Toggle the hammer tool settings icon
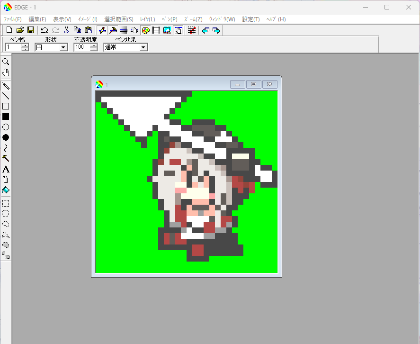420x344 pixels. click(113, 30)
